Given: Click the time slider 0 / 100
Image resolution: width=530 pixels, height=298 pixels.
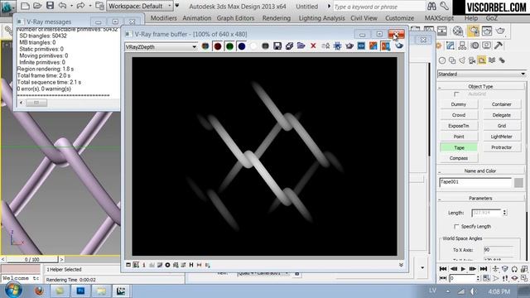Looking at the screenshot, I should [32, 259].
